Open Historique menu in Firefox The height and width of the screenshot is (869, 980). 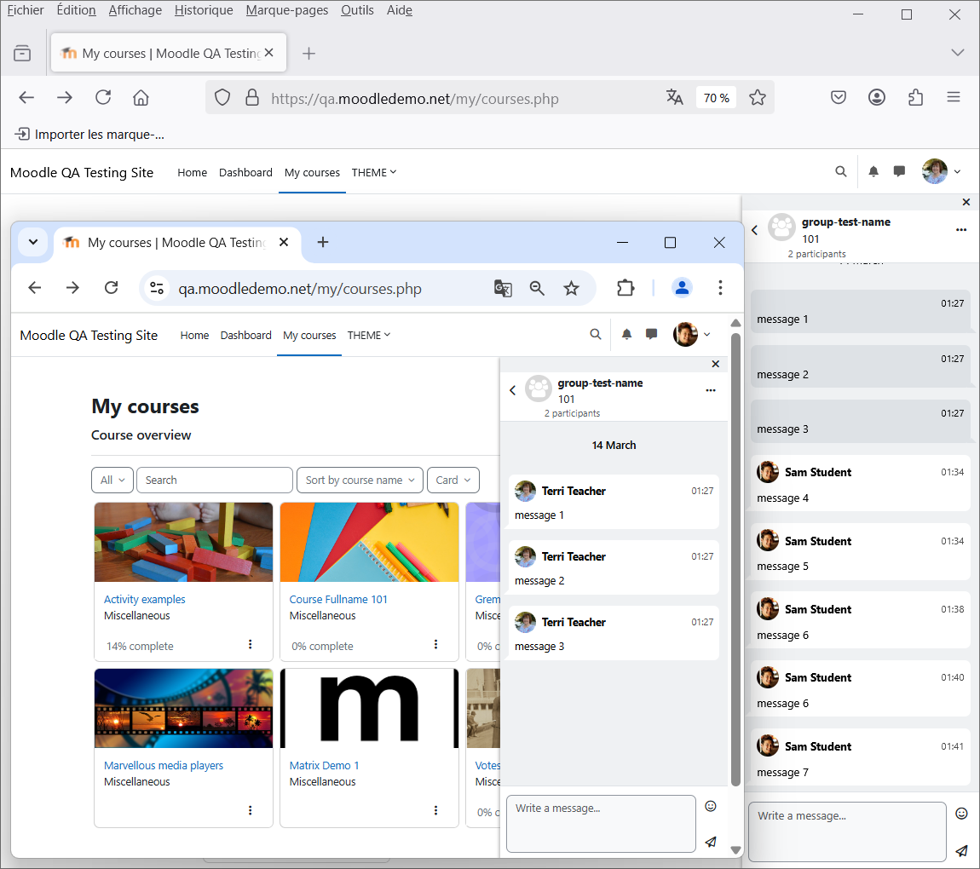click(204, 10)
